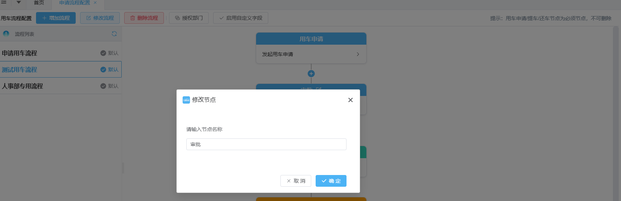Close the 修改节点 dialog with the X

pos(350,100)
